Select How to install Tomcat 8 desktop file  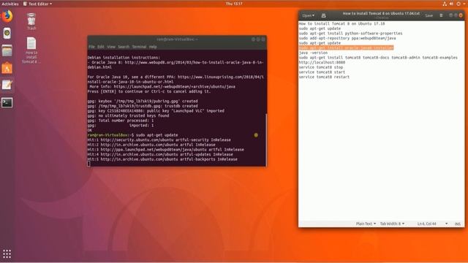31,50
